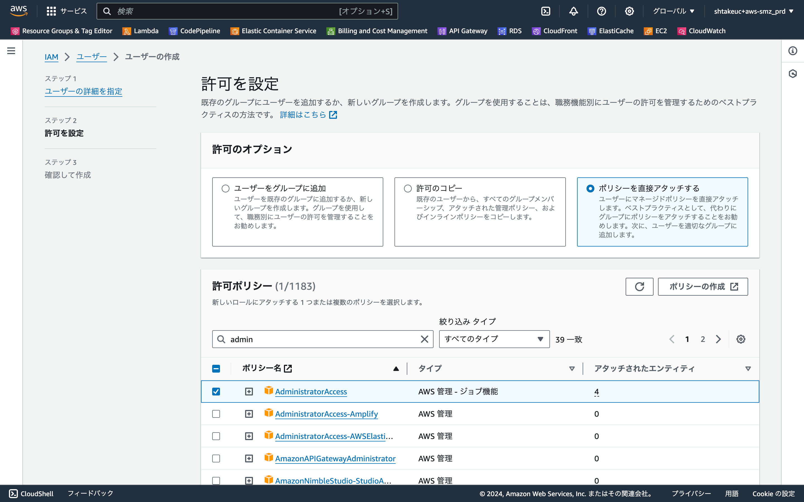Click the ユーザー breadcrumb link

(x=92, y=57)
